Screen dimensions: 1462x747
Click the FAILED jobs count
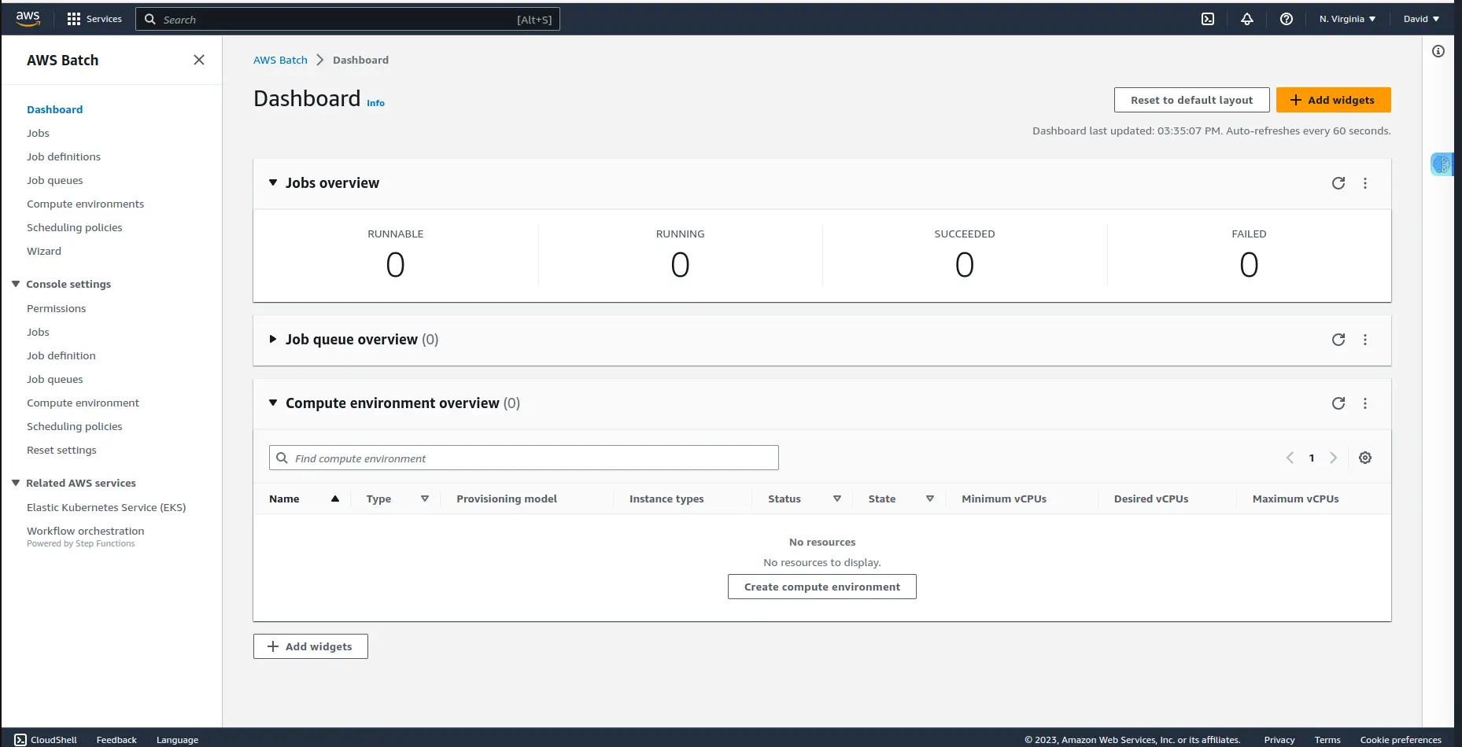pos(1249,265)
